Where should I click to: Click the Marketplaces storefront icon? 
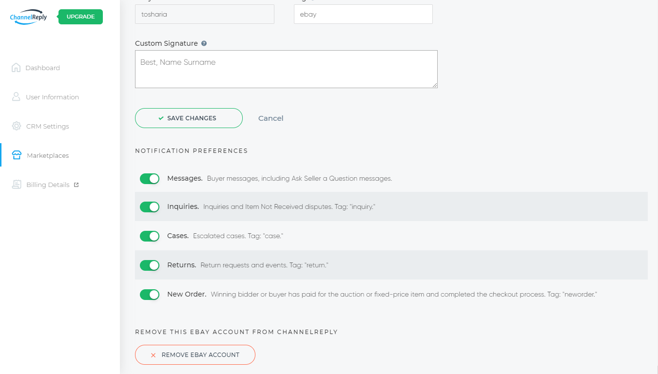point(17,155)
